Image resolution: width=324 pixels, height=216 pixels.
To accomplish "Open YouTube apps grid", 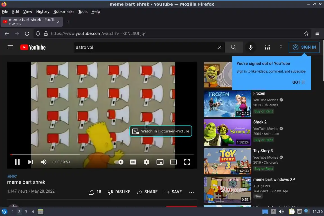I will click(267, 47).
